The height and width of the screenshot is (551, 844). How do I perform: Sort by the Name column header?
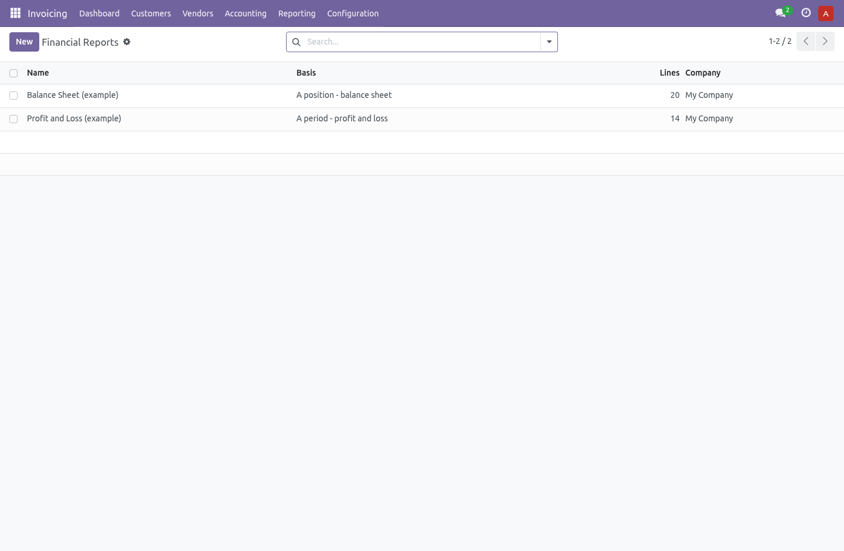coord(38,73)
